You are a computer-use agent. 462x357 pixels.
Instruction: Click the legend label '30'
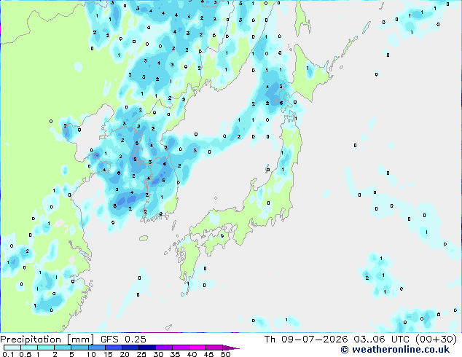pyautogui.click(x=158, y=354)
